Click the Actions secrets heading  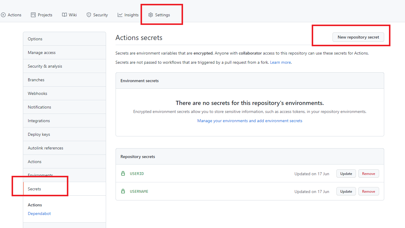tap(139, 38)
